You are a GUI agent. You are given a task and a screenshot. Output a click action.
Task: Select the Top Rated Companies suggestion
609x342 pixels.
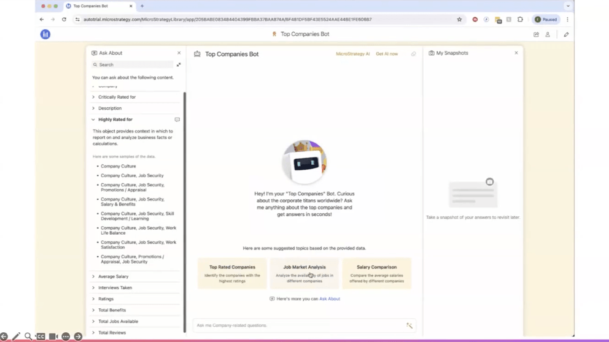232,273
